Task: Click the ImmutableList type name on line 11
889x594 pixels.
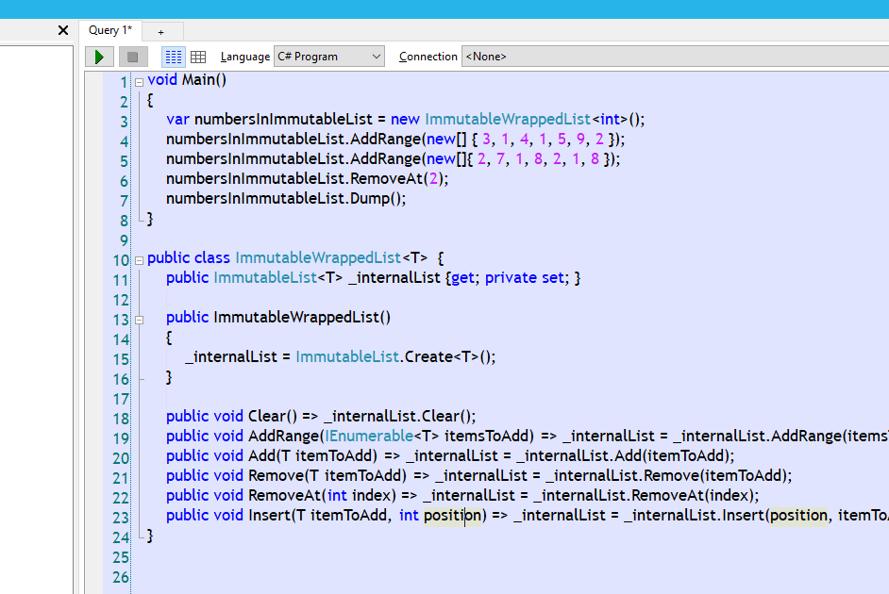Action: click(265, 277)
